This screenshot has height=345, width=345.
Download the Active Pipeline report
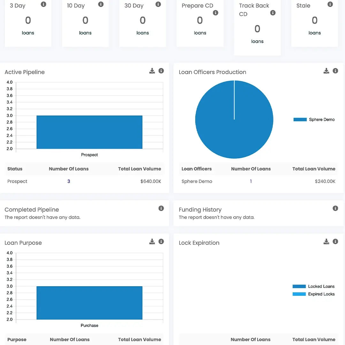coord(152,71)
